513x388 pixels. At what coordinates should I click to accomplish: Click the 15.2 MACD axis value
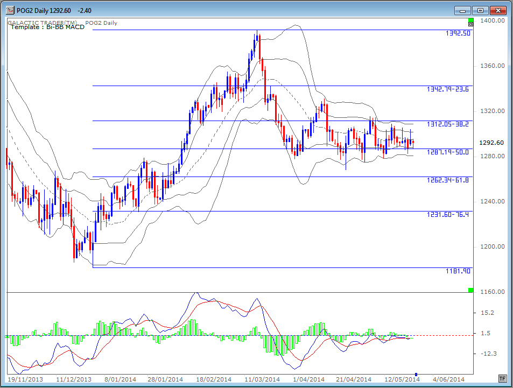(x=488, y=313)
